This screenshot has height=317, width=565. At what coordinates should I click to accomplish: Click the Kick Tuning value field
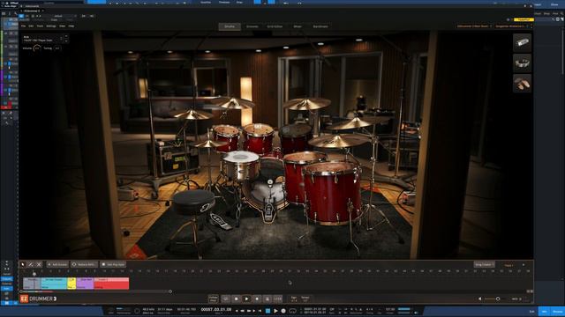pyautogui.click(x=57, y=48)
